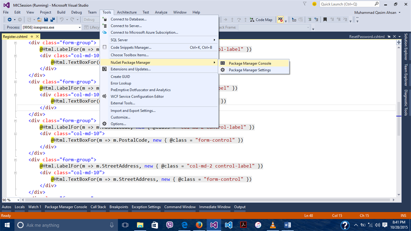The image size is (411, 231).
Task: Click the Extensions and Updates icon
Action: click(105, 69)
